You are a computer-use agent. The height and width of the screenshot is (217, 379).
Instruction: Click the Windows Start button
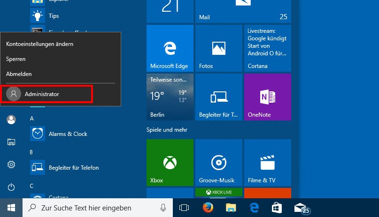11,208
